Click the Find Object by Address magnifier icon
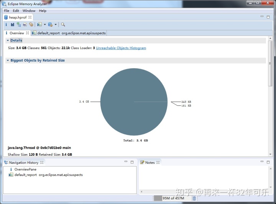The image size is (276, 204). [x=63, y=25]
